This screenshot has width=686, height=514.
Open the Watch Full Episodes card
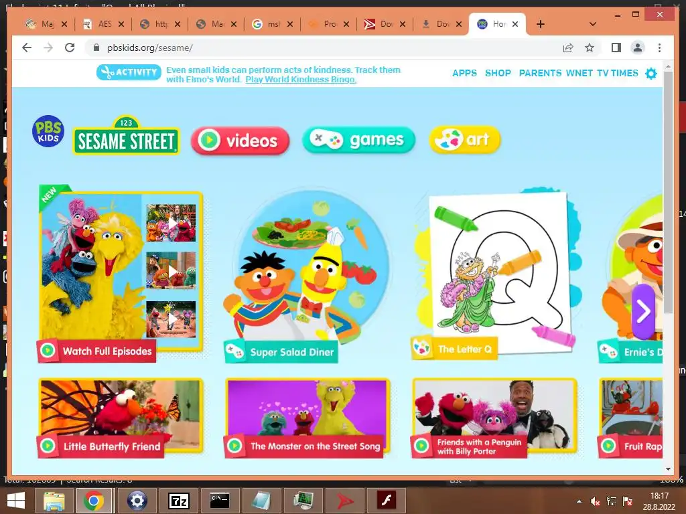pyautogui.click(x=121, y=273)
